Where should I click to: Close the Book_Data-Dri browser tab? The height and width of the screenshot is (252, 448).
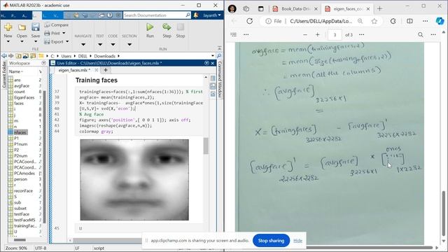316,9
